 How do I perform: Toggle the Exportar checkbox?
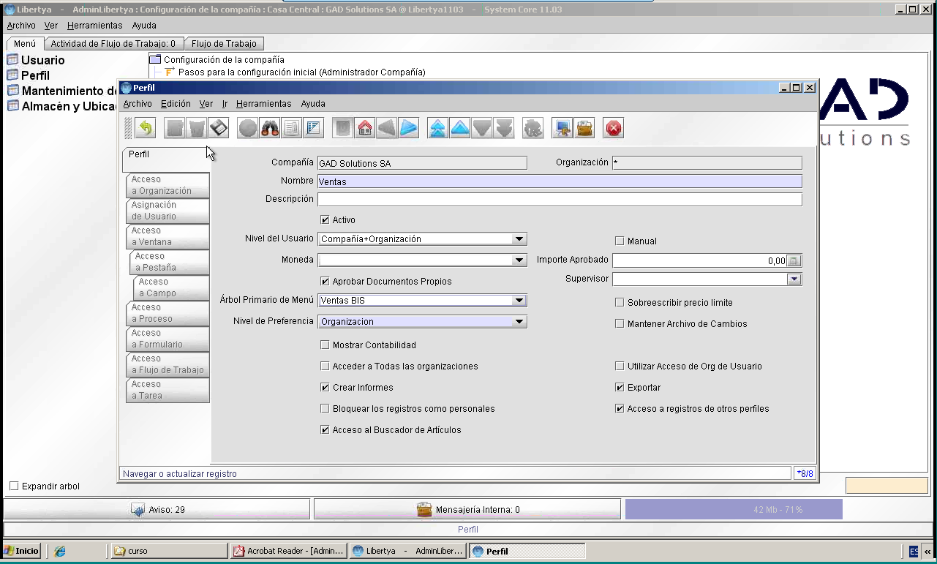click(620, 388)
